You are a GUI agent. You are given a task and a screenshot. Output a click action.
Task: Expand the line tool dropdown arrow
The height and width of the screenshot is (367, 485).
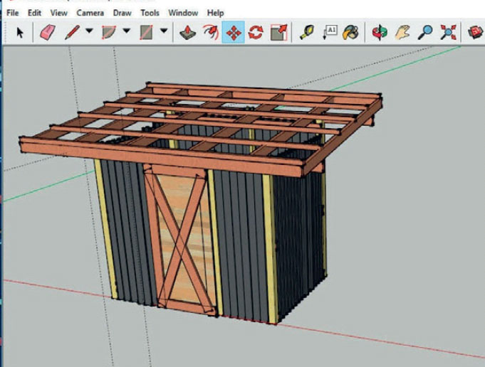pyautogui.click(x=89, y=32)
